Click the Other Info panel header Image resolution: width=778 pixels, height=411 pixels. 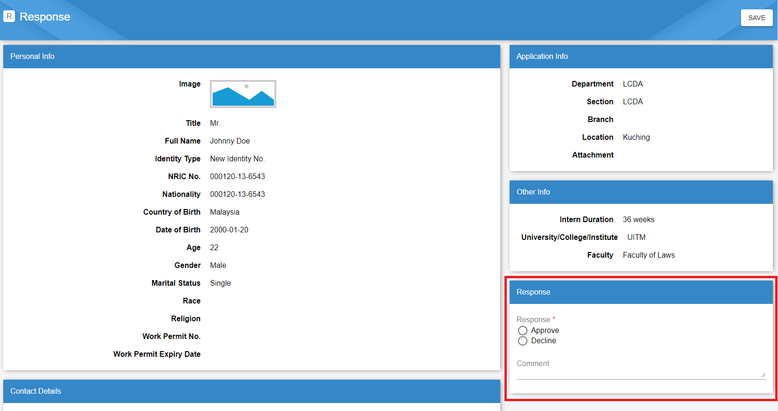641,192
